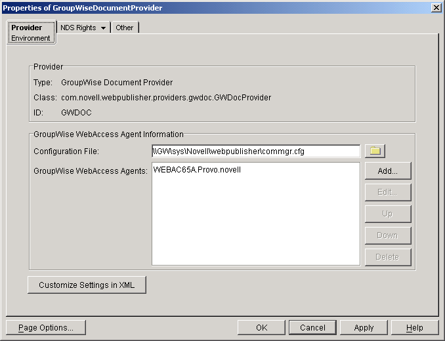Screen dimensions: 445x341
Task: Move agent Up in the list
Action: coord(388,214)
